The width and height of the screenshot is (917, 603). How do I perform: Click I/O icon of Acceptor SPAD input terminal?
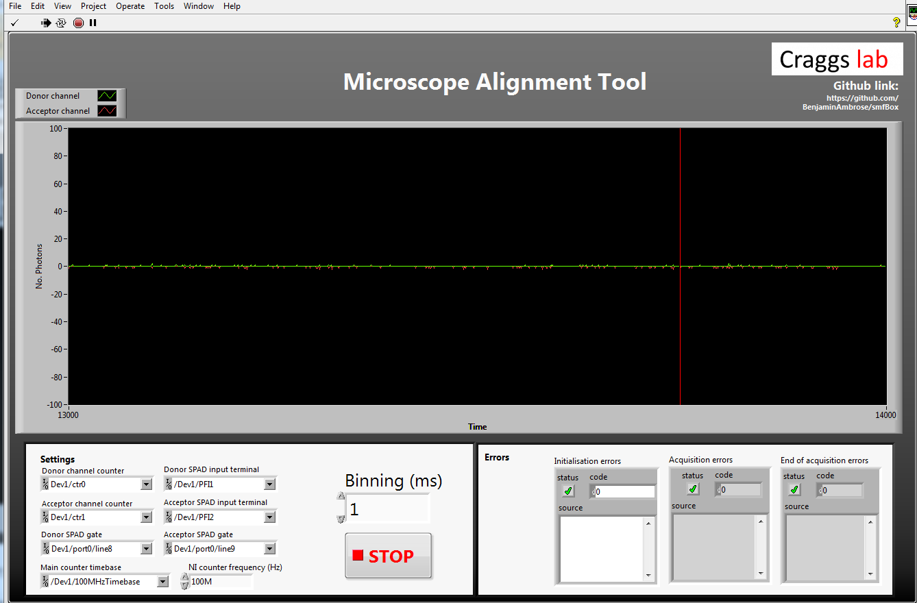pyautogui.click(x=169, y=517)
